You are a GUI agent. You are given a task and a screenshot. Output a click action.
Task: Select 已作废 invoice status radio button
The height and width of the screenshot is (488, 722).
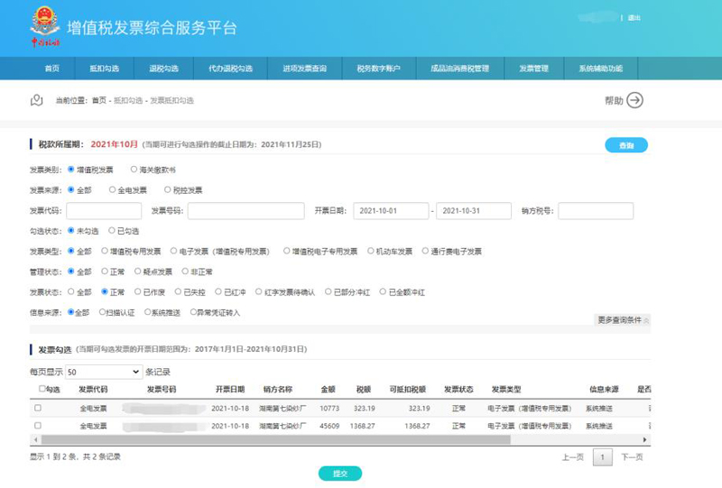[139, 292]
